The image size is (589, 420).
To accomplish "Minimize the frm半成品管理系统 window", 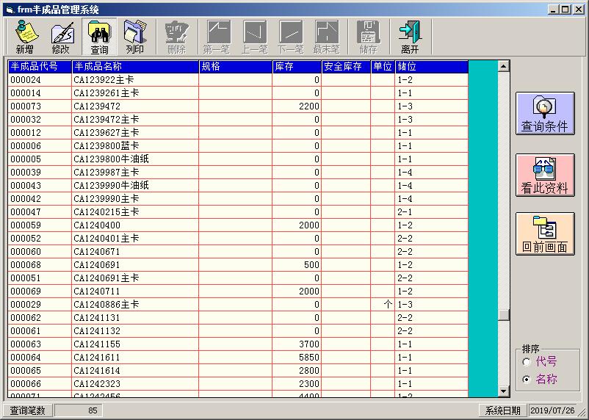I will pos(553,10).
